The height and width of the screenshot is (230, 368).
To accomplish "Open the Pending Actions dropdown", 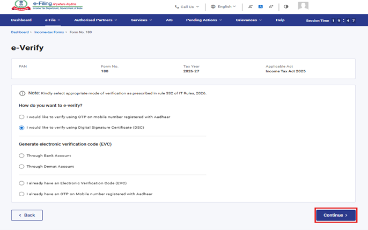I will pos(204,20).
